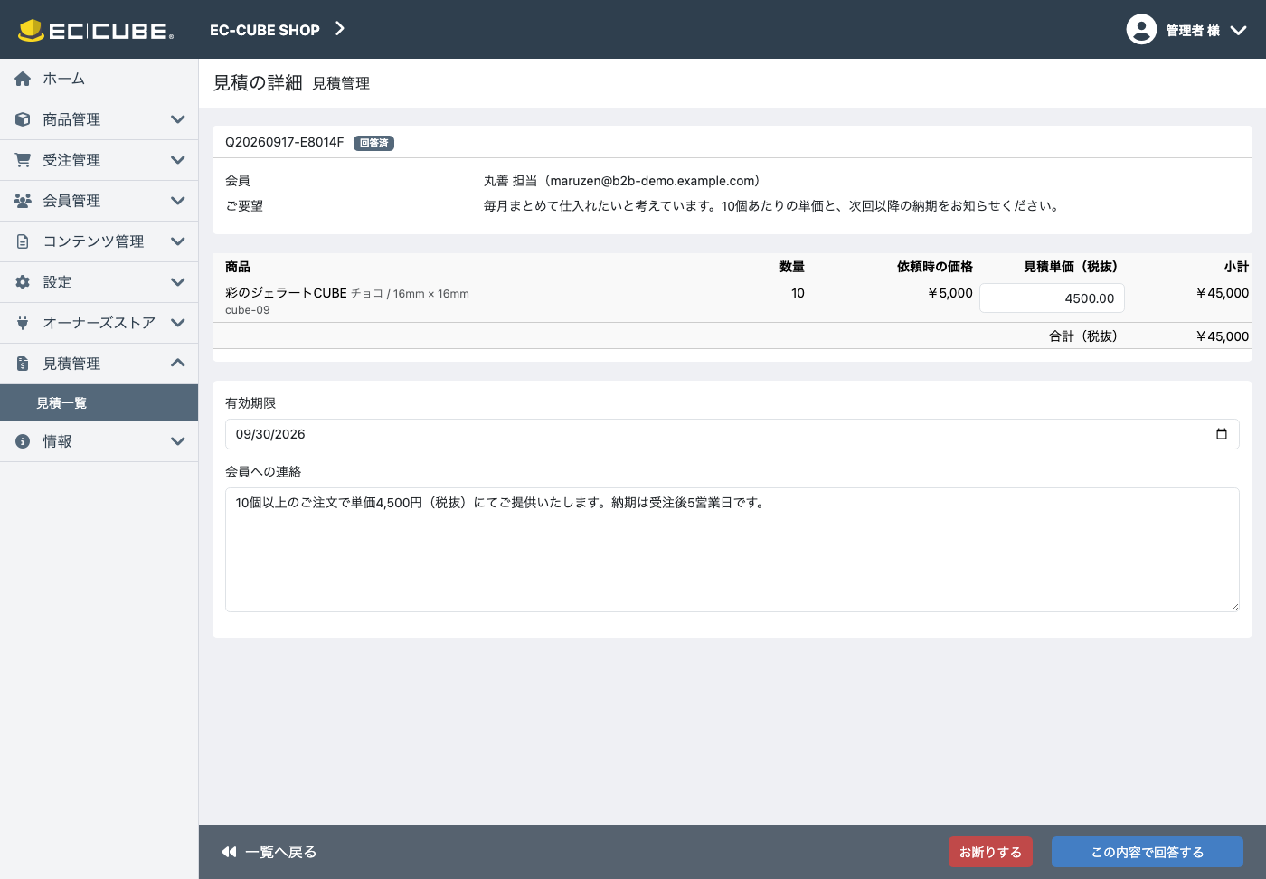Click the estimate management invoice icon

23,364
